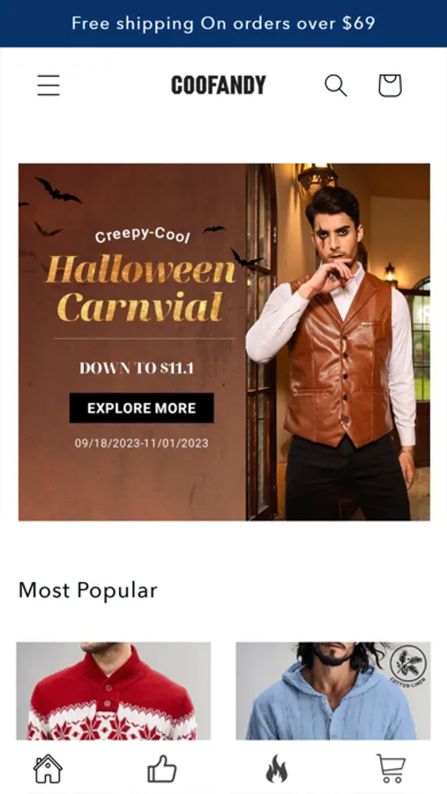The image size is (447, 794).
Task: Tap the Creepy-Cool banner tagline
Action: [142, 235]
